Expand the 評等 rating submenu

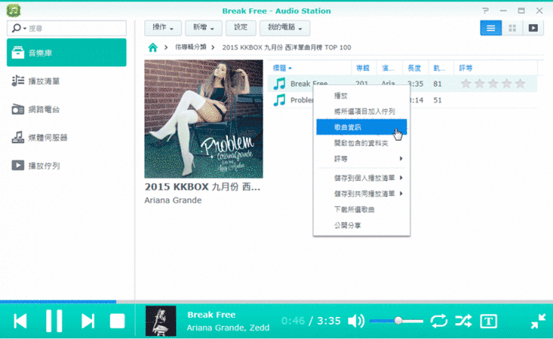coord(362,159)
